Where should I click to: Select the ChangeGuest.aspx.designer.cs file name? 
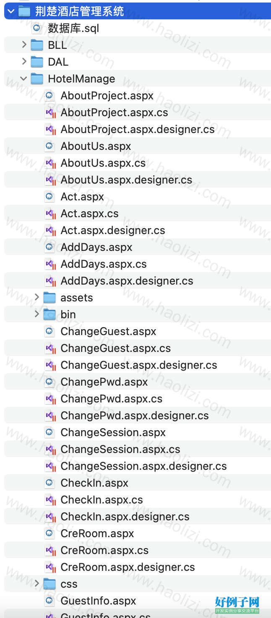tap(139, 365)
